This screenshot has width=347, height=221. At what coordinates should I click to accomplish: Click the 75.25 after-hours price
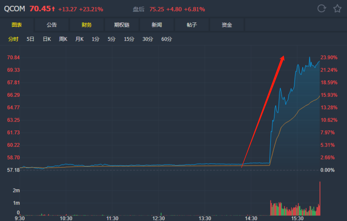[x=157, y=9]
